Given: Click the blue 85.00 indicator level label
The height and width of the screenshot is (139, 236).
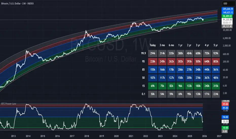Looking at the screenshot, I should click(x=225, y=108).
